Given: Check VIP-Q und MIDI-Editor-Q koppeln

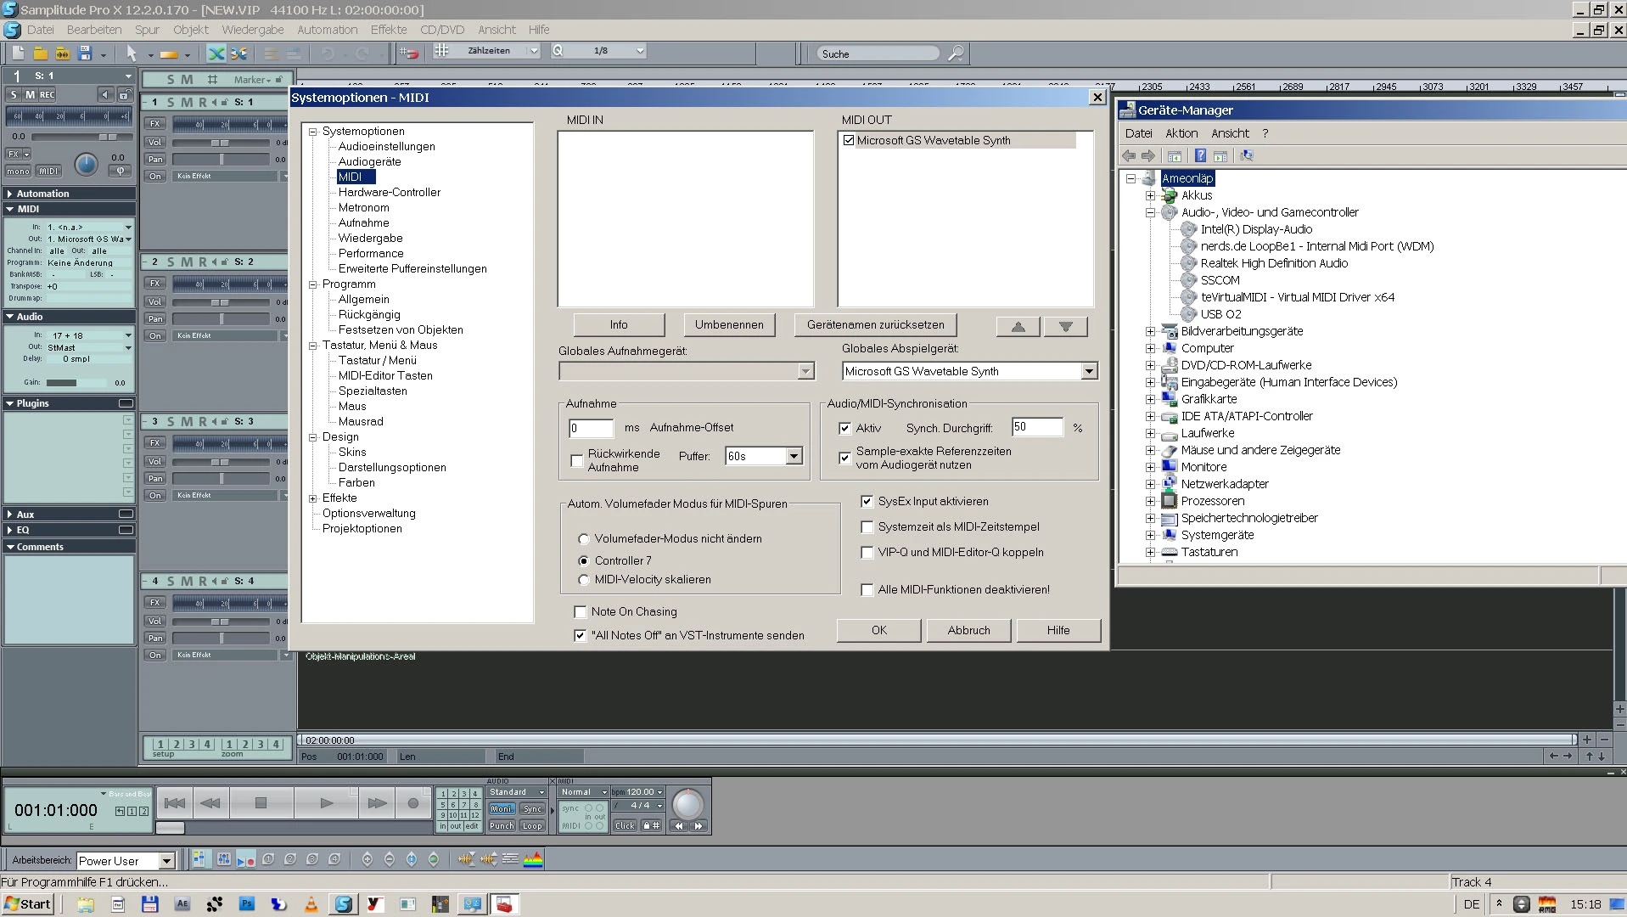Looking at the screenshot, I should tap(867, 553).
